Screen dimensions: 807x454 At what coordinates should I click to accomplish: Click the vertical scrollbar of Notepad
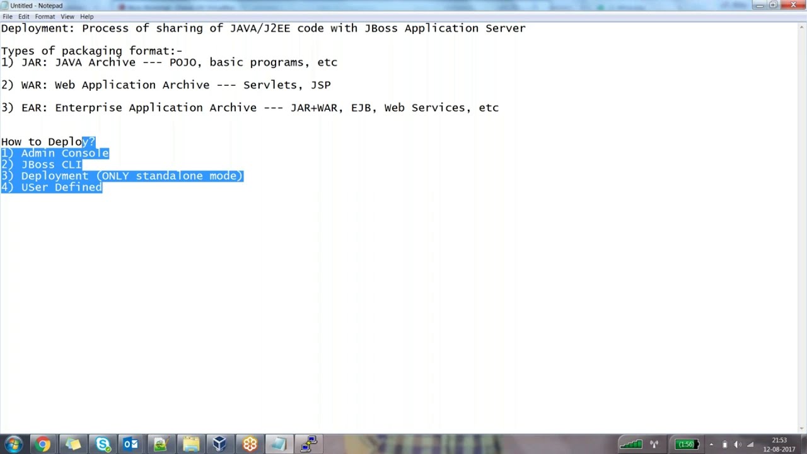[802, 227]
